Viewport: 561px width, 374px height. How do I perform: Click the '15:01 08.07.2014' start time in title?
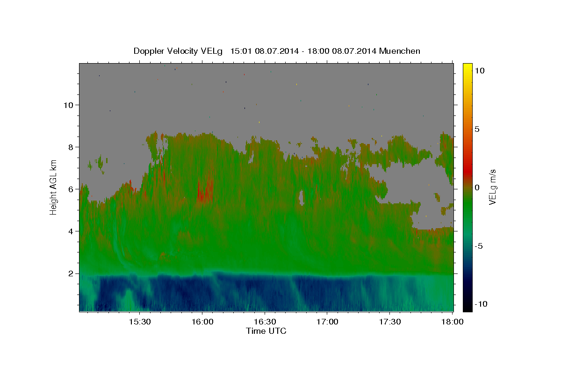tap(263, 51)
